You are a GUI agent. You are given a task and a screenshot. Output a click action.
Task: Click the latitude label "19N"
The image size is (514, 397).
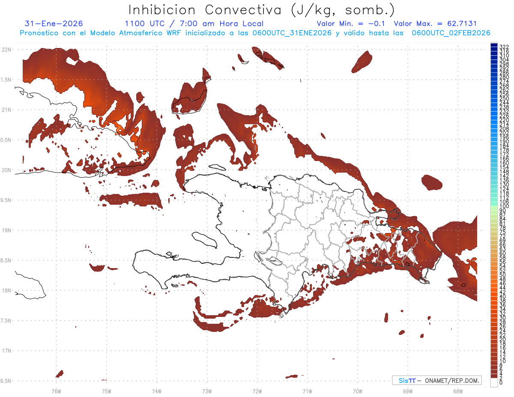(7, 230)
